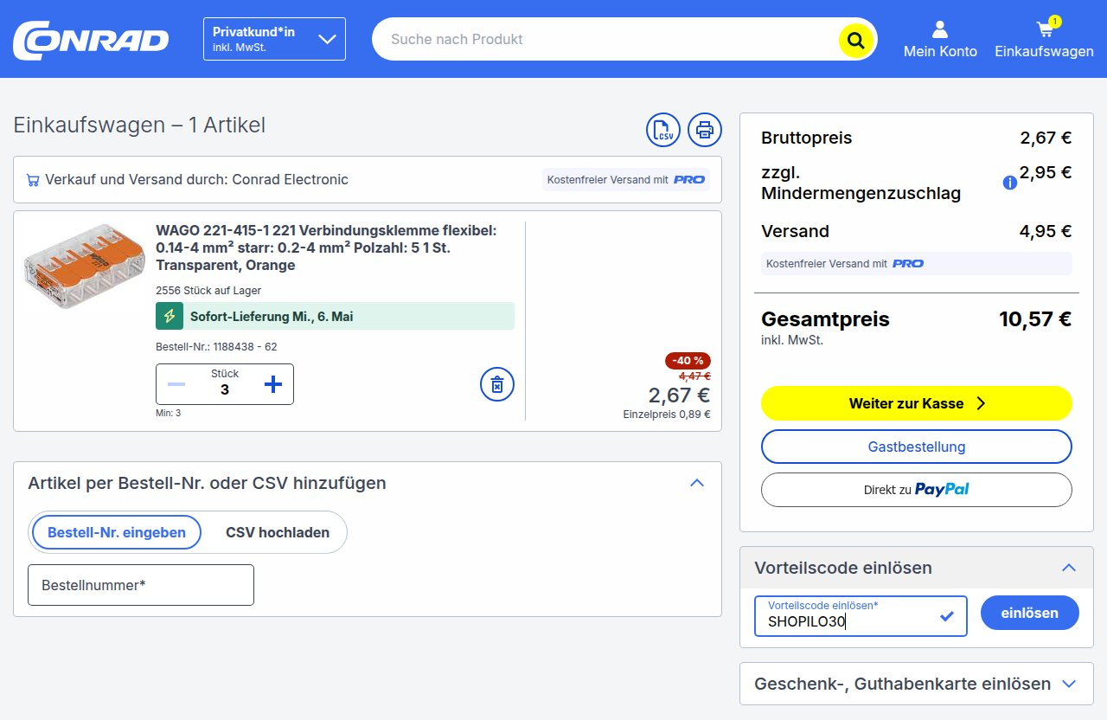This screenshot has height=720, width=1107.
Task: Click the yellow search magnifier icon
Action: [x=855, y=40]
